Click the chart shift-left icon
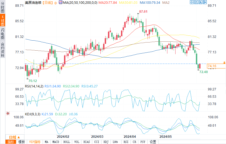Viewport: 226px width, 144px height. (196, 2)
